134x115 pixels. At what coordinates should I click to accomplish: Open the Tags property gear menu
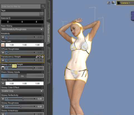point(42,11)
